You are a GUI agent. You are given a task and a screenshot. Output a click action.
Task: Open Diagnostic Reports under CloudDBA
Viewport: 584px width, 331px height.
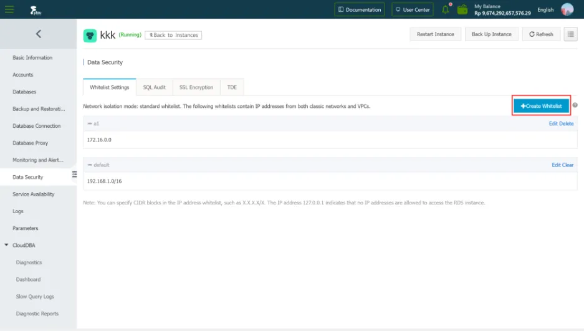coord(37,314)
